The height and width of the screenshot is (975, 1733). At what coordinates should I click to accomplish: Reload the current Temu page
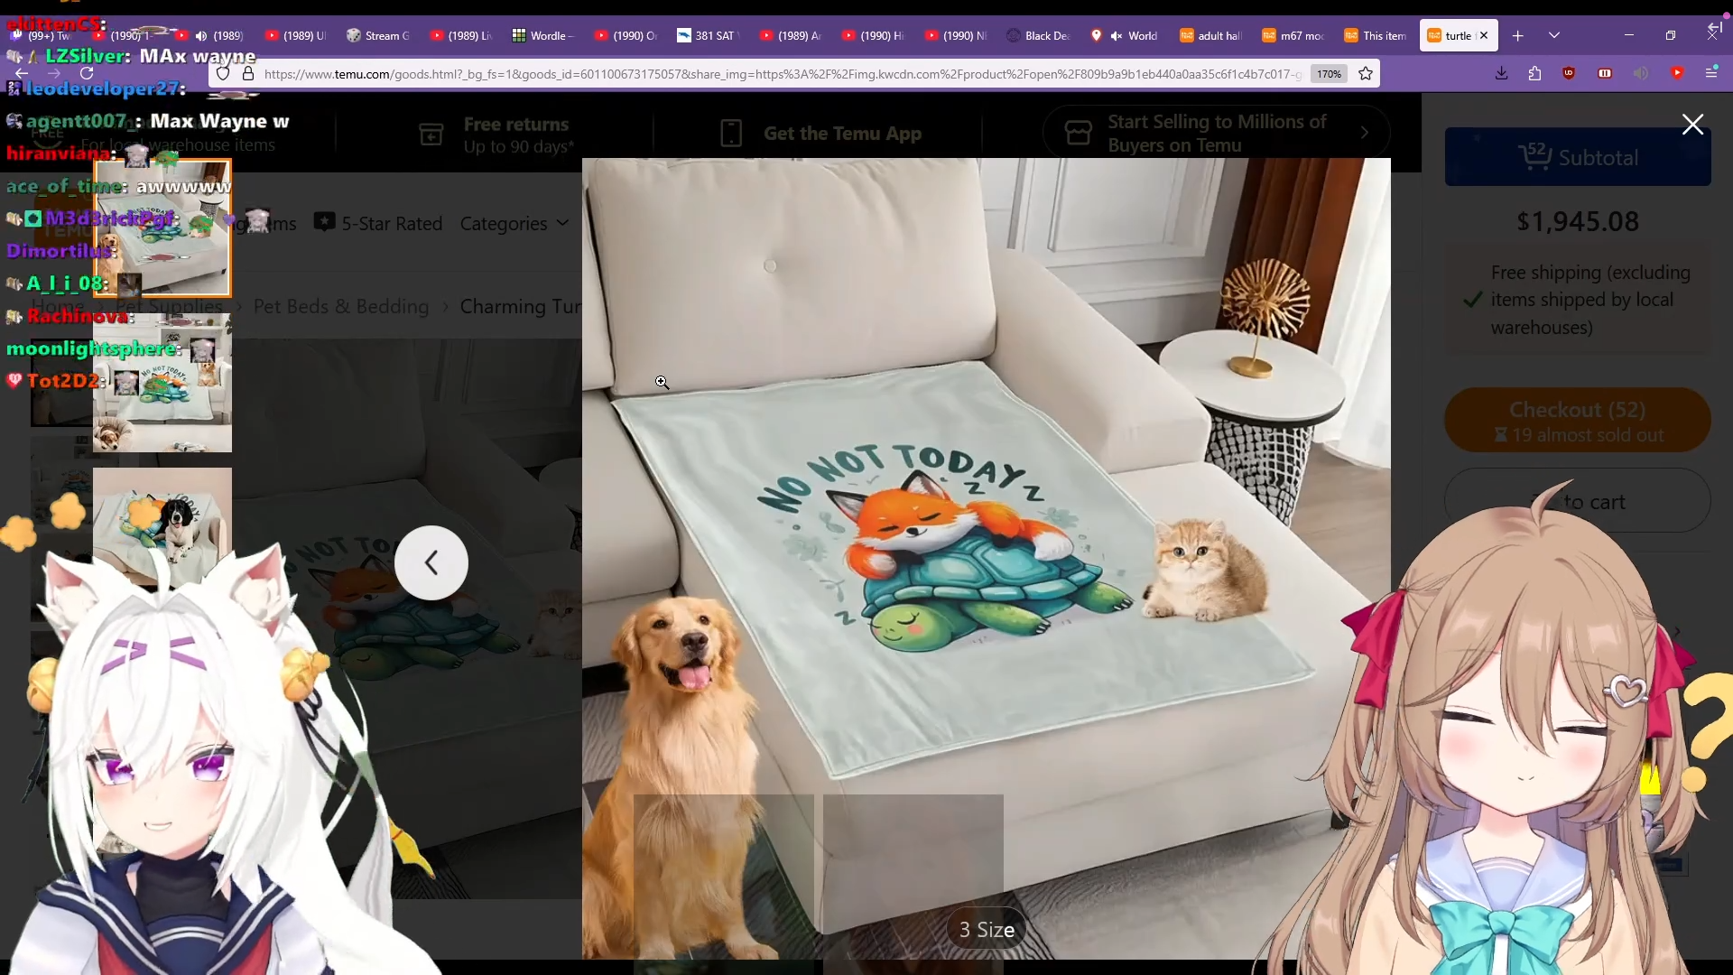87,74
